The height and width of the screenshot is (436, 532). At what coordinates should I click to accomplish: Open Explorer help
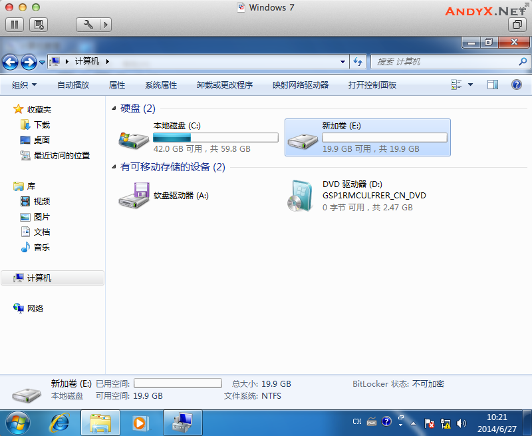517,85
